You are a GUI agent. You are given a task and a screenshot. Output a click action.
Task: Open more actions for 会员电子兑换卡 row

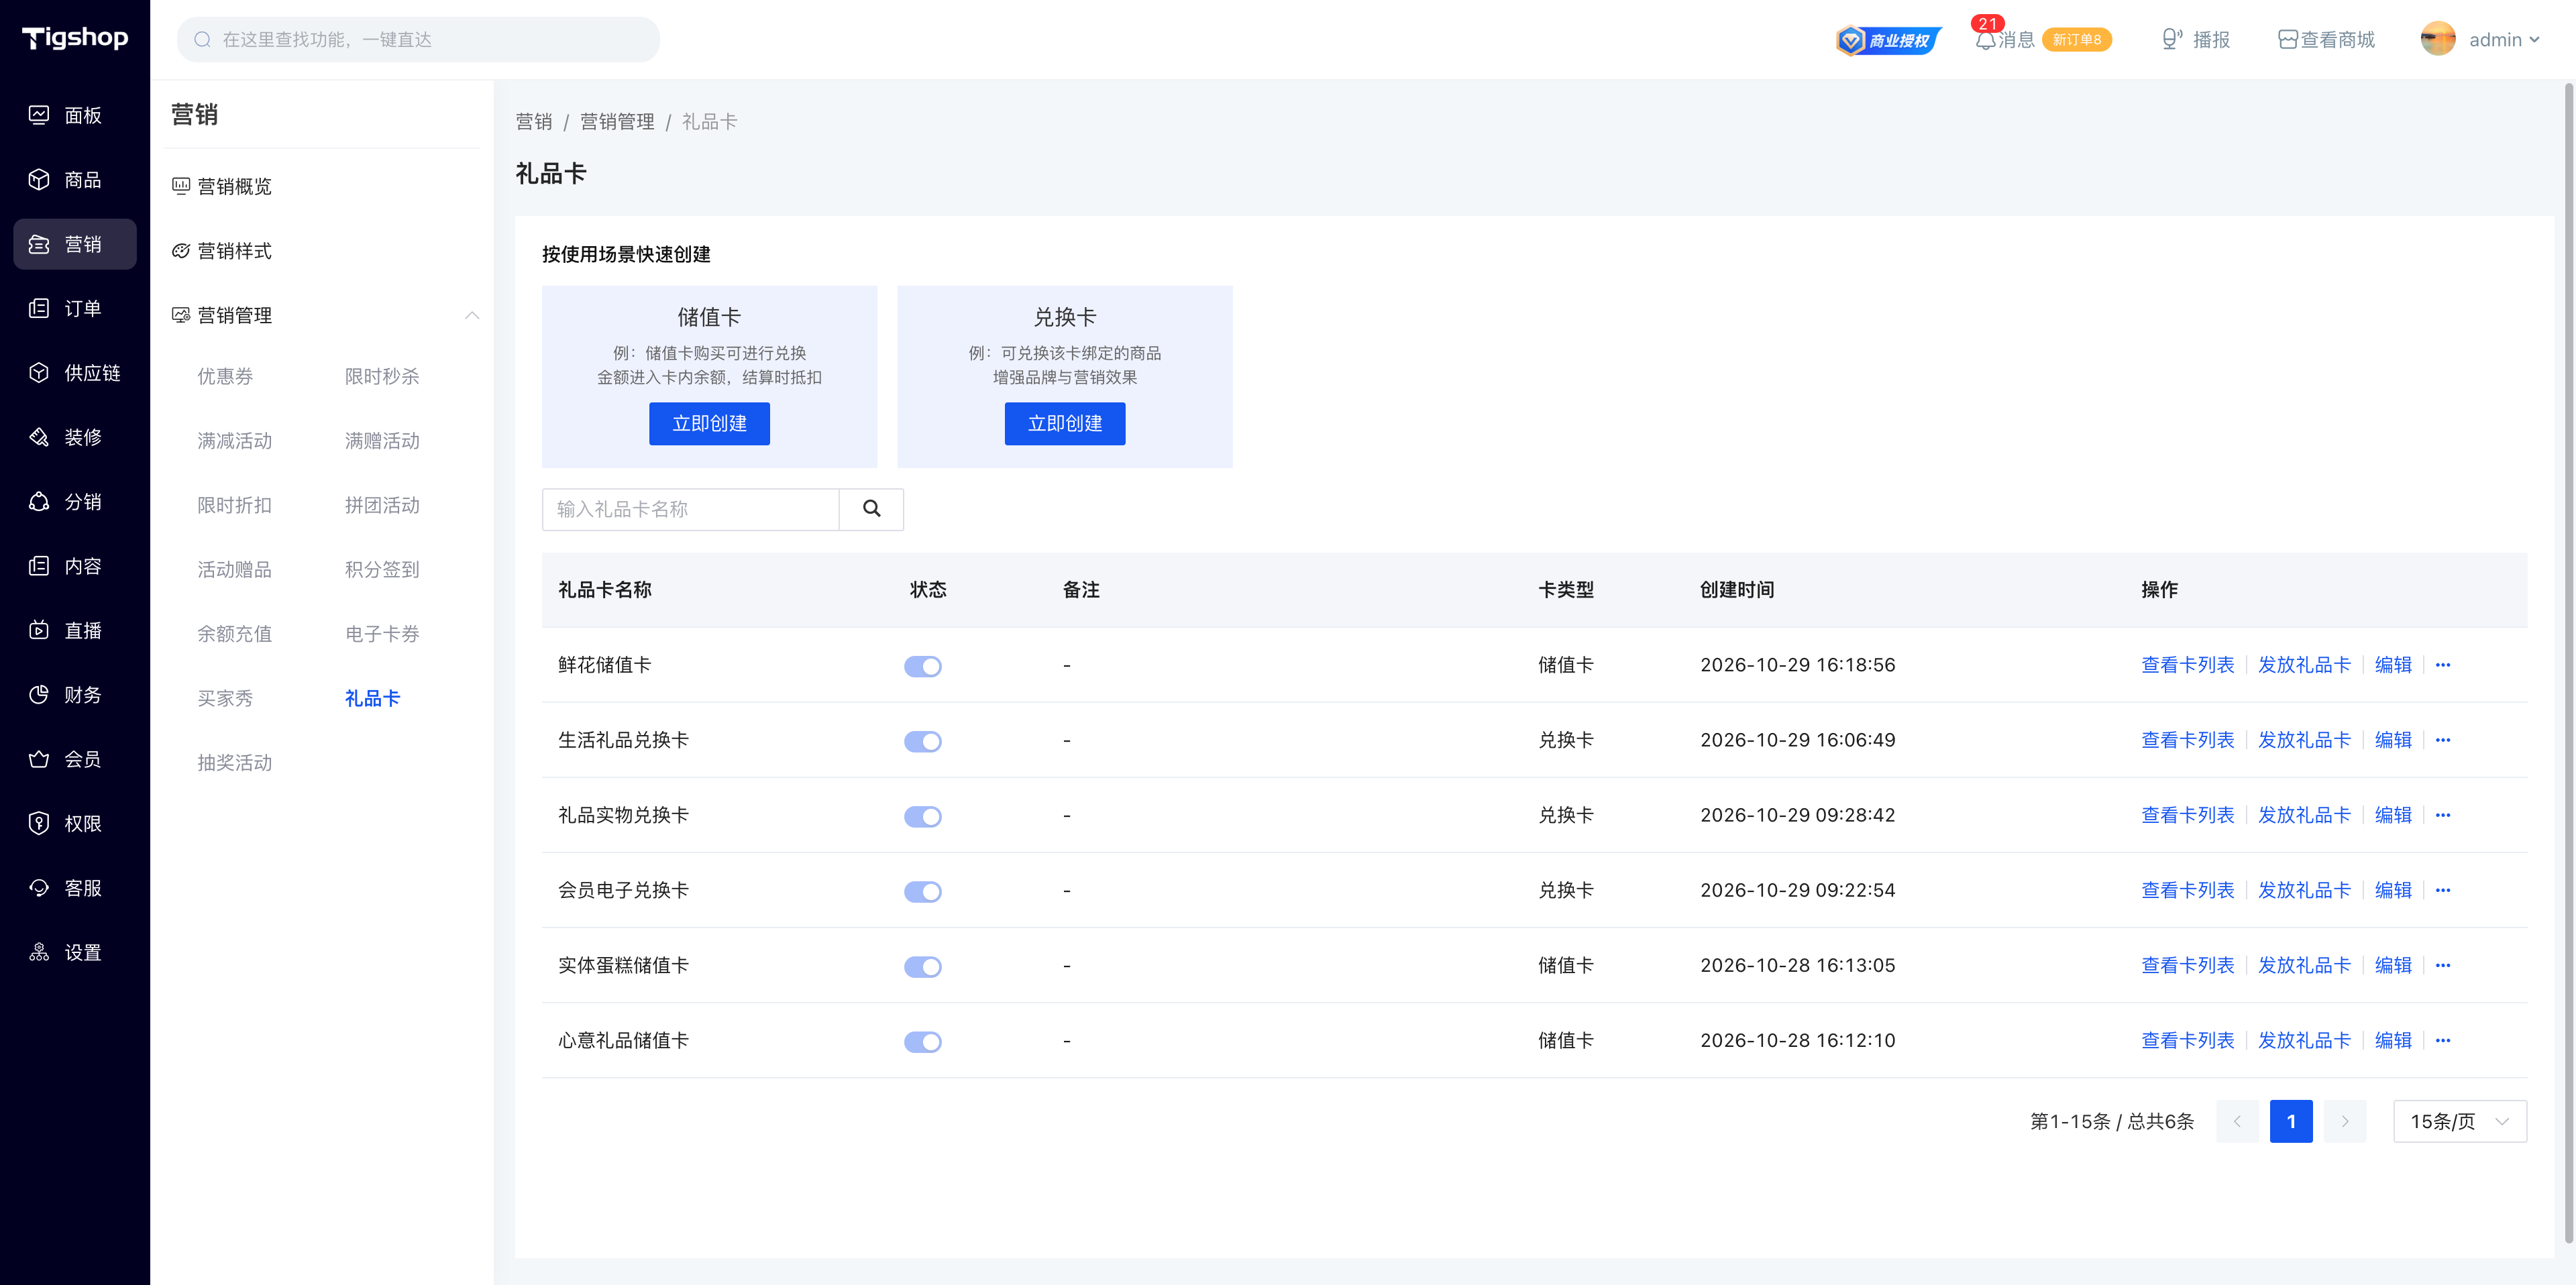tap(2442, 890)
